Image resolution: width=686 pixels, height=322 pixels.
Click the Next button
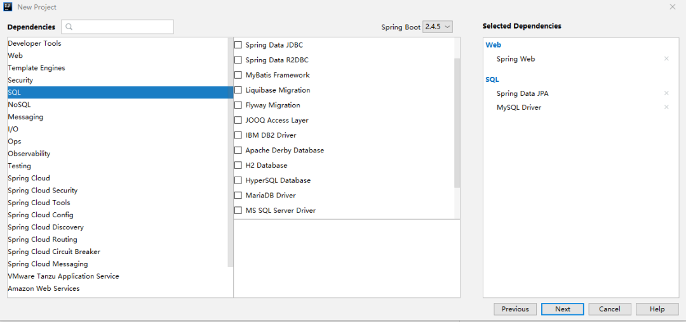[x=562, y=309]
